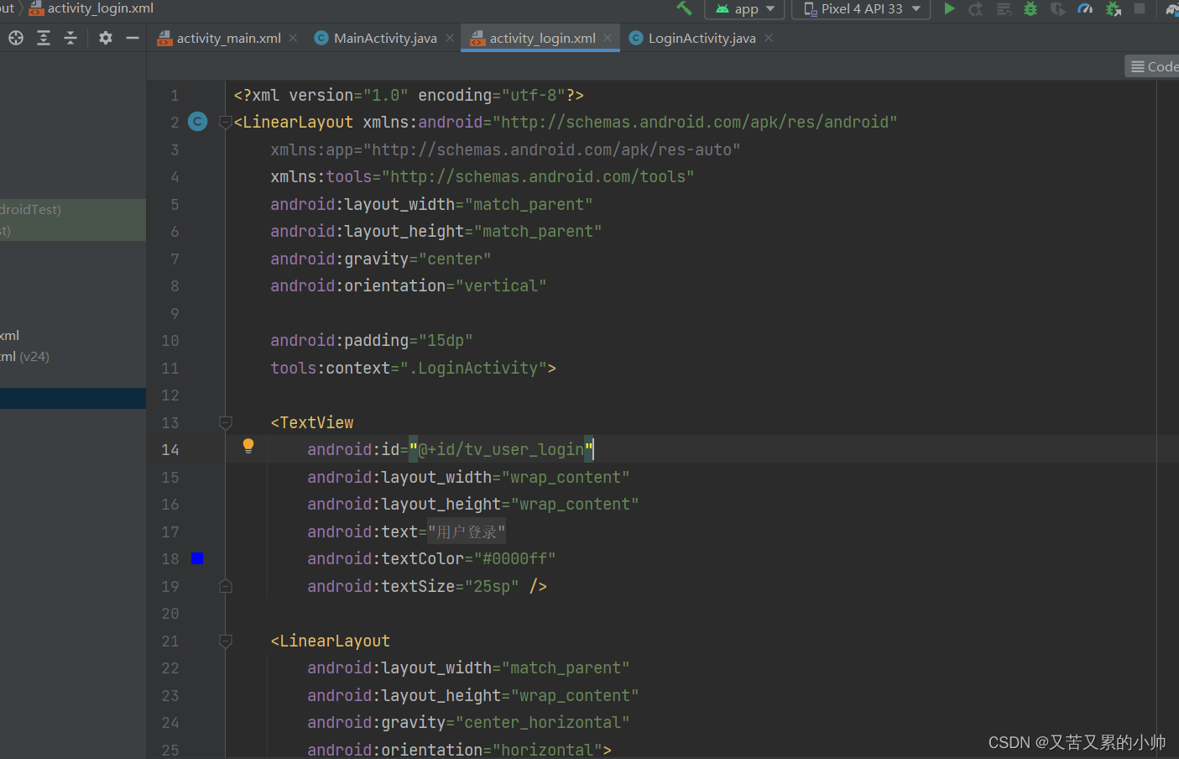
Task: Click the <TextView tag on line 13
Action: [312, 423]
